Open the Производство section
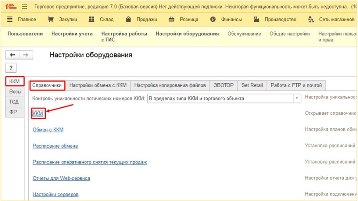This screenshot has height=201, width=358. [x=280, y=20]
